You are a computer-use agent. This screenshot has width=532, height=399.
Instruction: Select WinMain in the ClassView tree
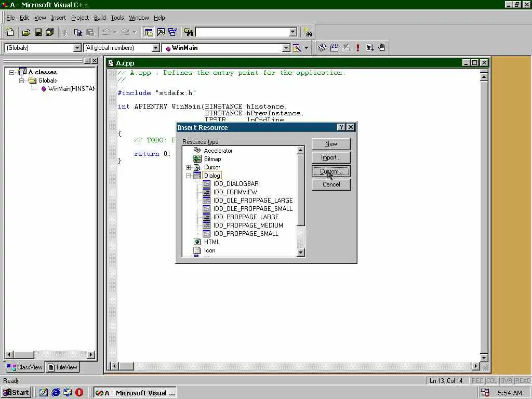point(72,89)
